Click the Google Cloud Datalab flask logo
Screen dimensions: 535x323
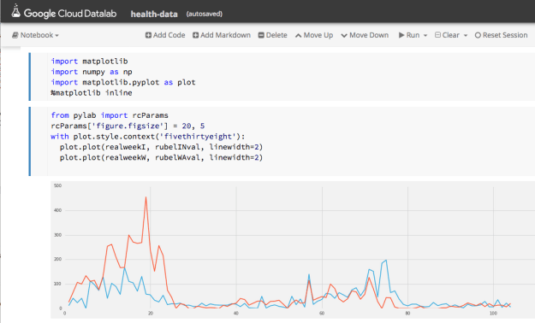[15, 11]
